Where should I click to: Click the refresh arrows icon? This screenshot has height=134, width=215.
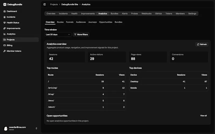[x=198, y=44]
